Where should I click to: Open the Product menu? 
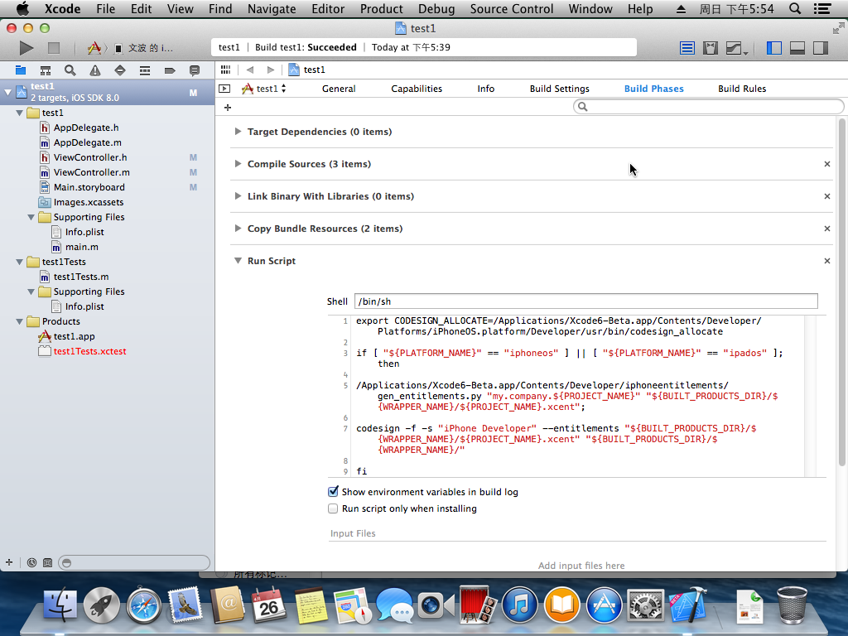click(x=381, y=9)
